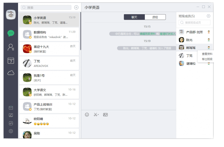Click the 编辑班级资料 link

(x=147, y=34)
